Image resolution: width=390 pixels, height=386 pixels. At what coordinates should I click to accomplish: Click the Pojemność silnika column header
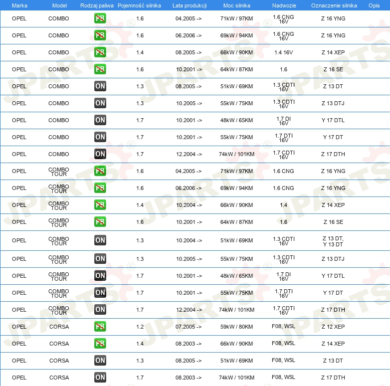pos(139,5)
